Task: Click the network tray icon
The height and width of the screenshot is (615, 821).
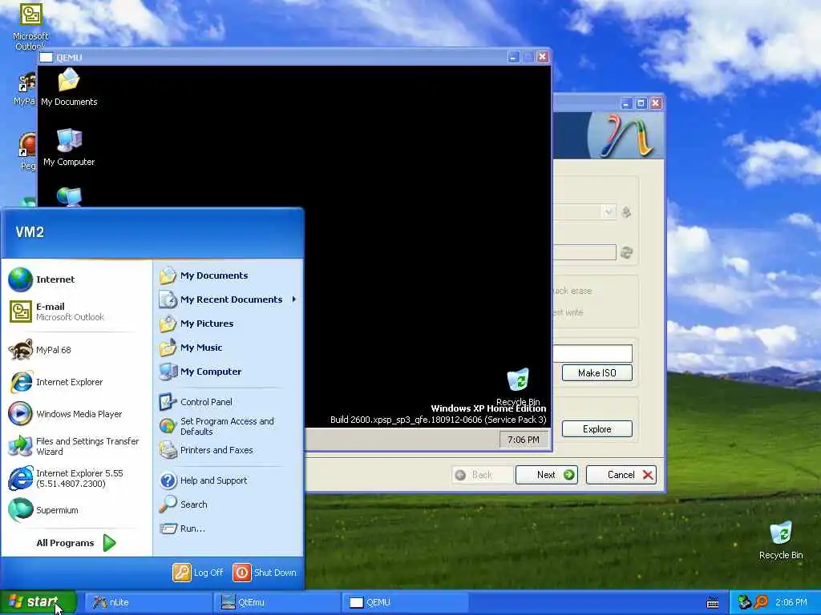Action: click(x=744, y=602)
